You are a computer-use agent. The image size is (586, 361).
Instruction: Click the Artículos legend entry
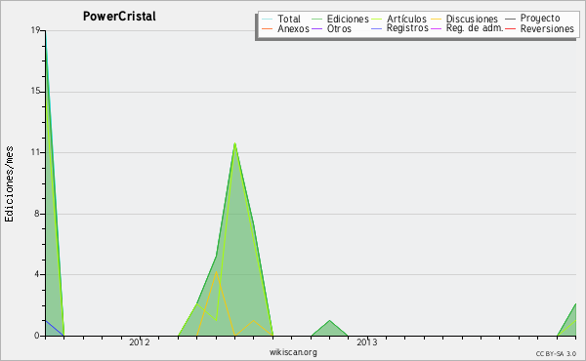point(406,19)
